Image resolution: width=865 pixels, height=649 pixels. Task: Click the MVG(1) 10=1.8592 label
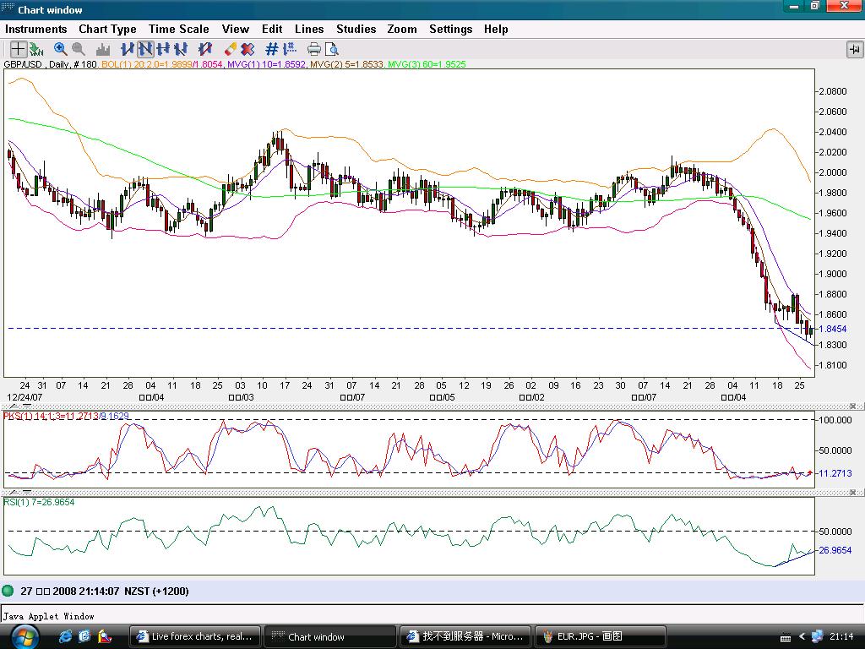coord(266,64)
